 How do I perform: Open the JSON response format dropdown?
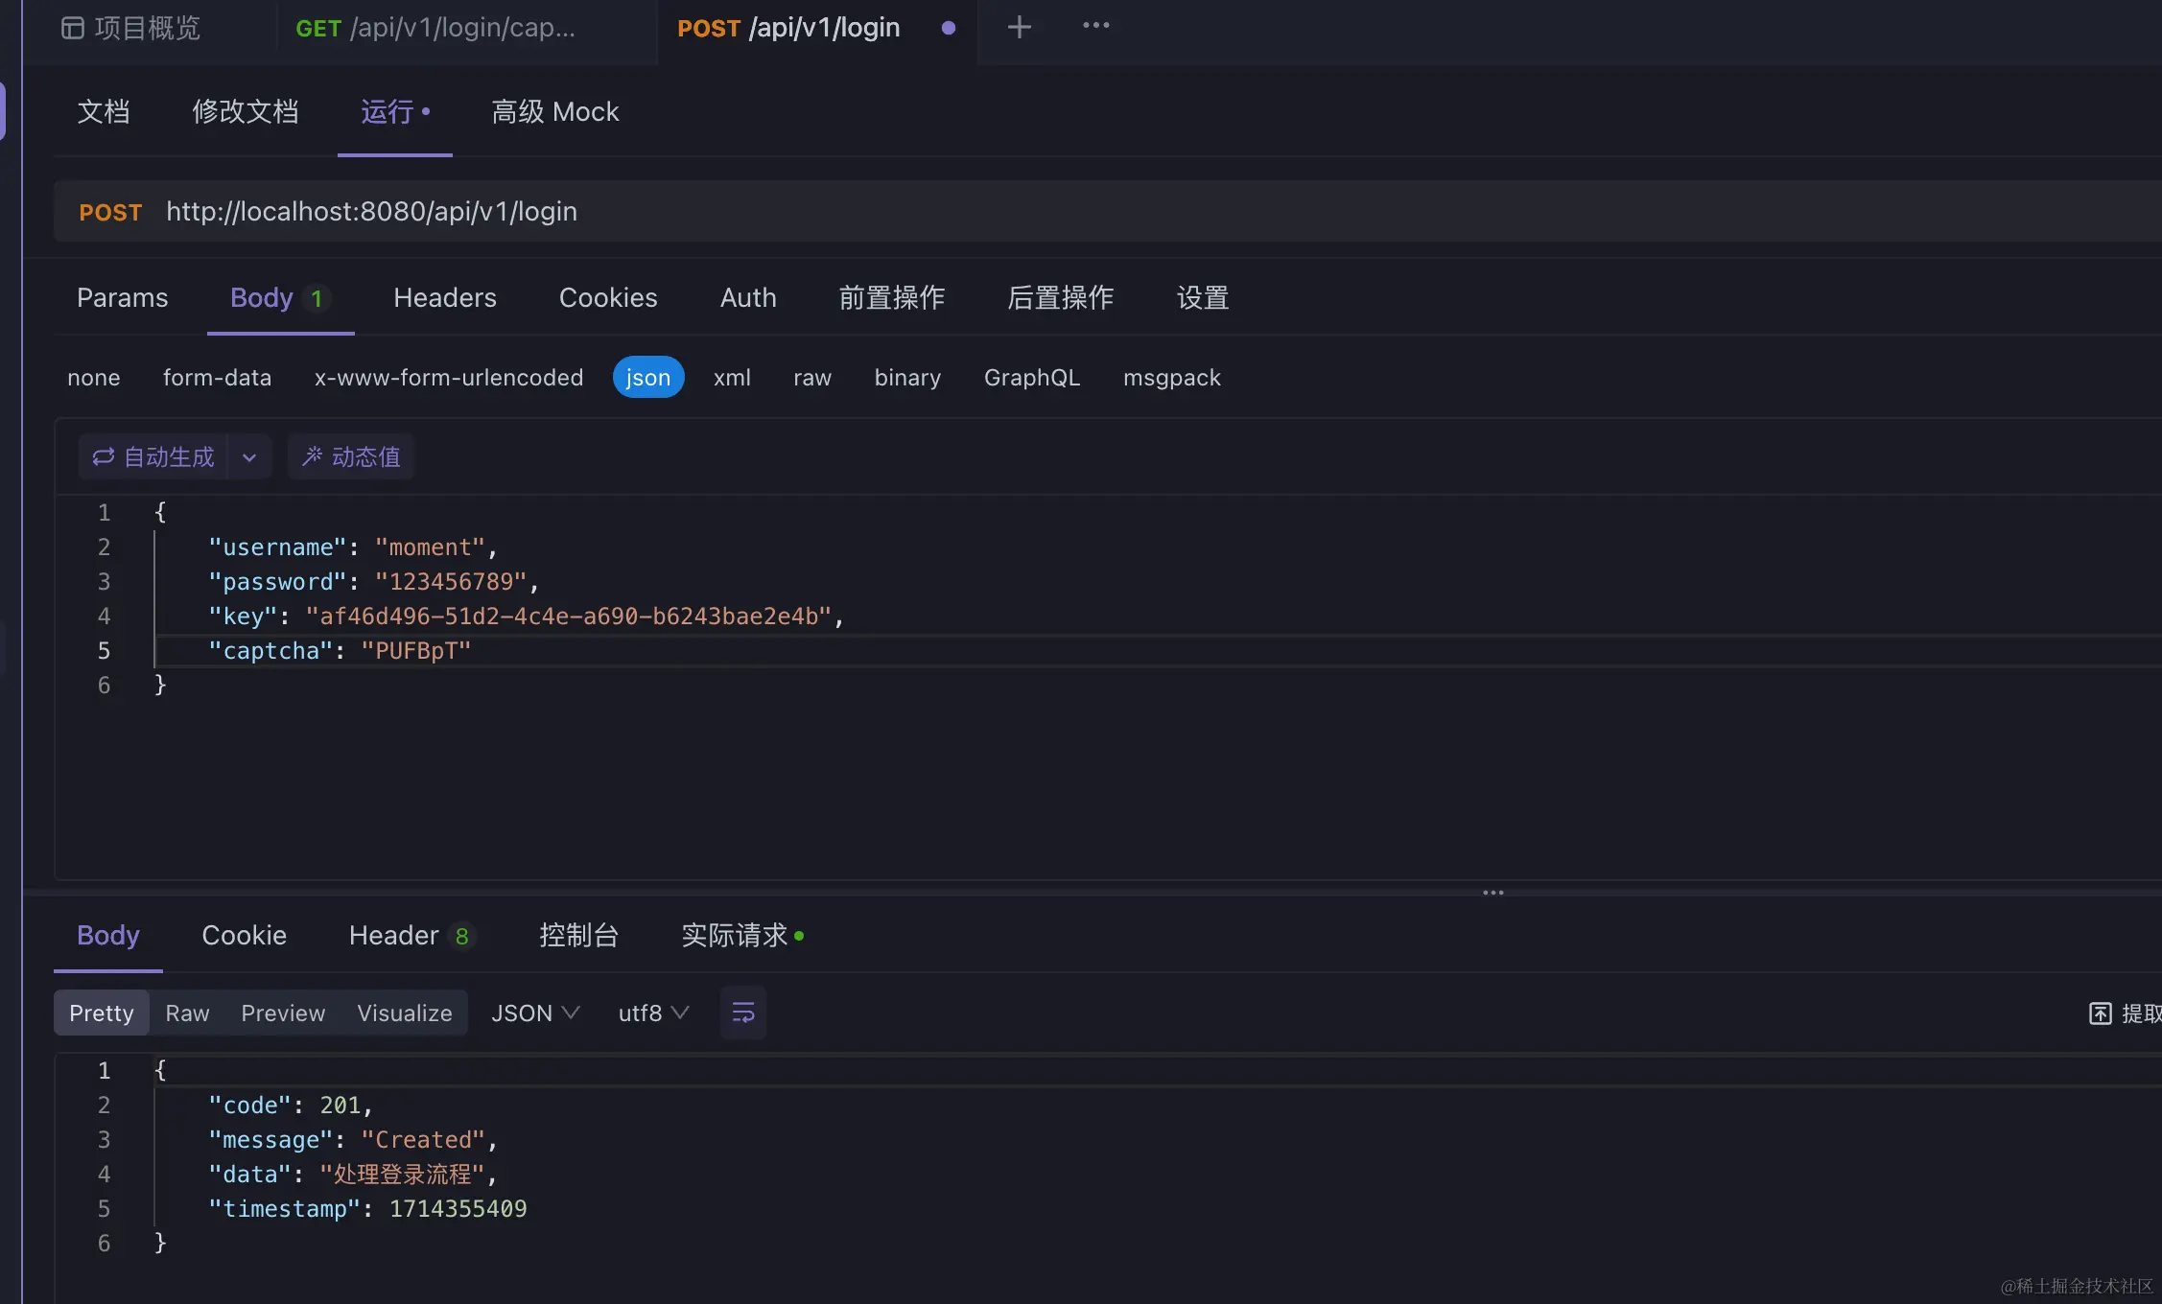[x=535, y=1013]
